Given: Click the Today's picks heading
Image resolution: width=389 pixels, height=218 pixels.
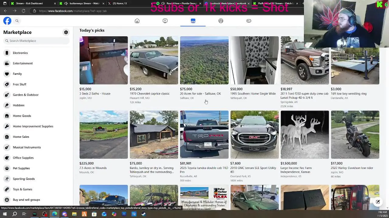Looking at the screenshot, I should coord(92,30).
